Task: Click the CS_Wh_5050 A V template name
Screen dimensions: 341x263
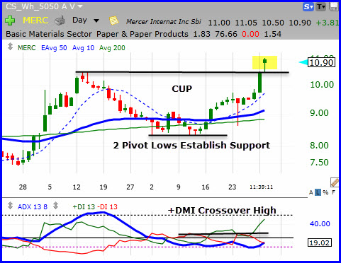Action: [x=40, y=6]
